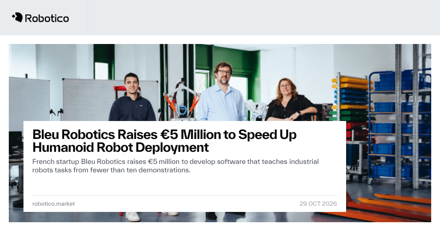Visit the robotico.market source link
The image size is (440, 231).
point(54,203)
